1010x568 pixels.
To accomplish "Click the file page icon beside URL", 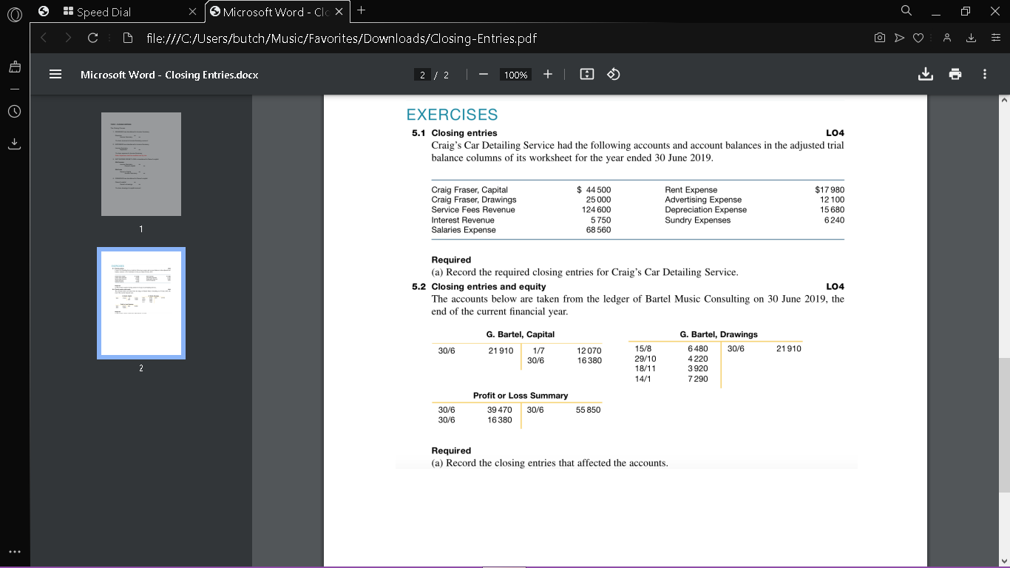I will (126, 38).
